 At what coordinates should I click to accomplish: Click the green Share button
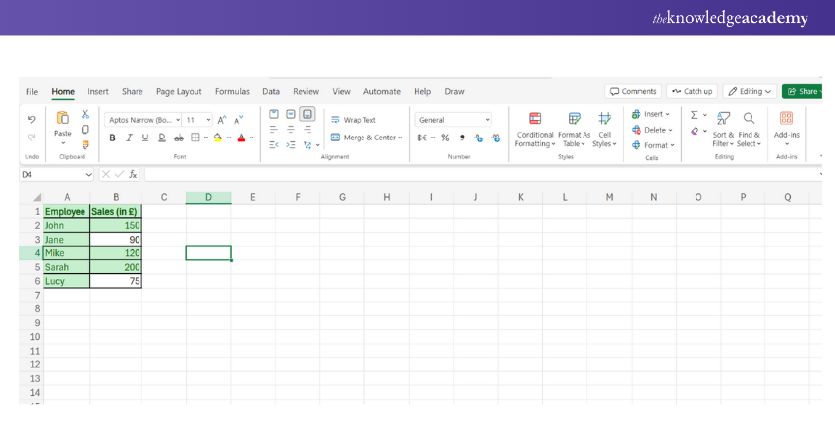pos(803,91)
